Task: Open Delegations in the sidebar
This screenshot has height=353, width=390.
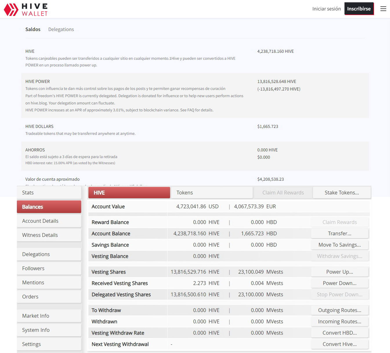Action: (49, 254)
